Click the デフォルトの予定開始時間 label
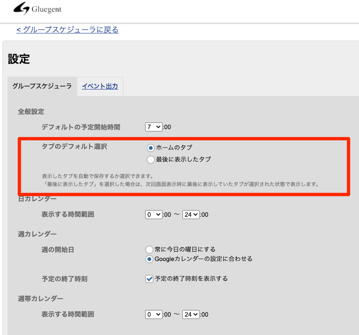Image resolution: width=359 pixels, height=335 pixels. [x=81, y=127]
